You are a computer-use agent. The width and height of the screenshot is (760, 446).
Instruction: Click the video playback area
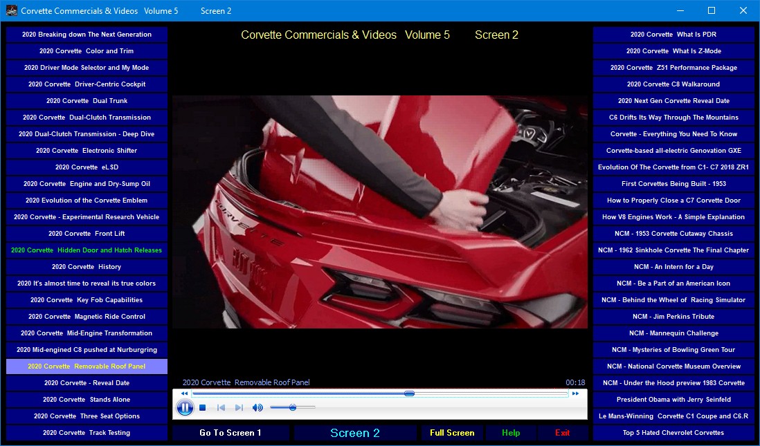[x=380, y=212]
